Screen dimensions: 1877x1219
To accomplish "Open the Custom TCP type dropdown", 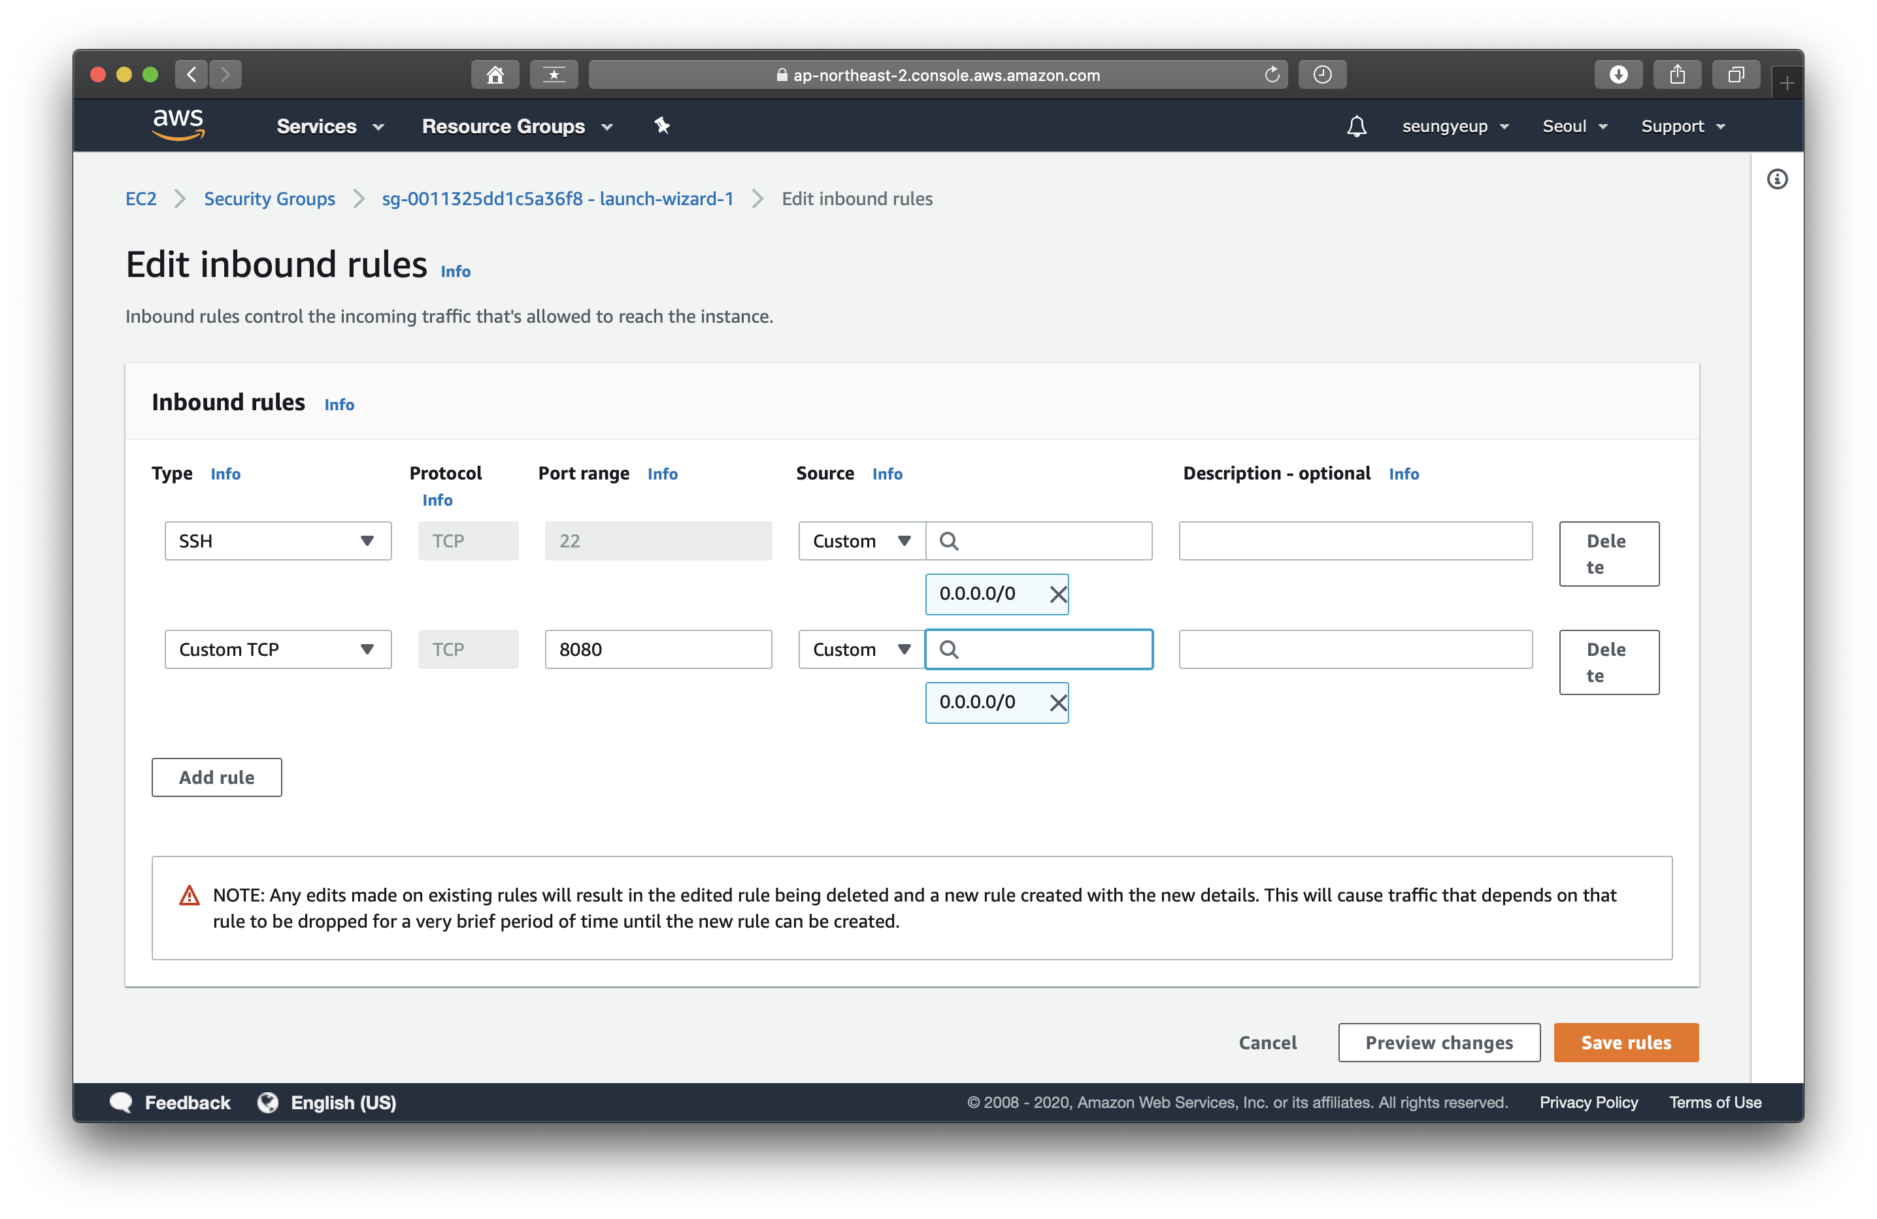I will click(278, 650).
